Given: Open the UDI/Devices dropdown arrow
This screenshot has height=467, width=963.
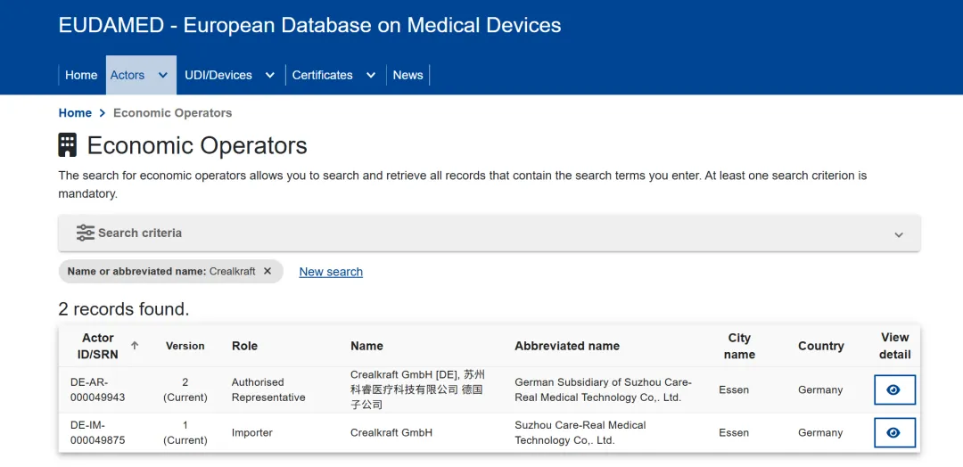Looking at the screenshot, I should tap(270, 75).
